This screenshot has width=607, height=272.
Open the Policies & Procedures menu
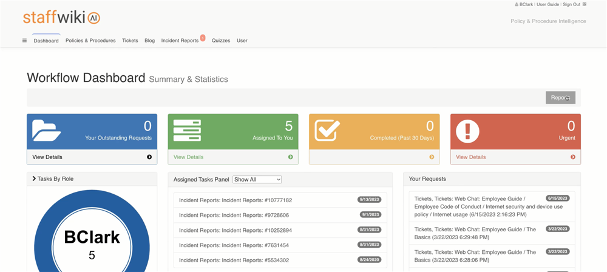90,41
